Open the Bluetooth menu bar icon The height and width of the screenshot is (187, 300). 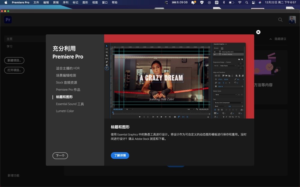[224, 2]
